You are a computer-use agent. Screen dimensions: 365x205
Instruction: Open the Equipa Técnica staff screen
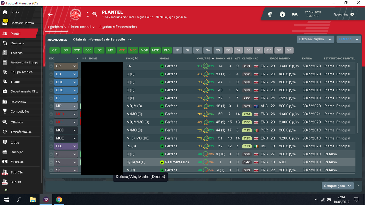coord(21,72)
